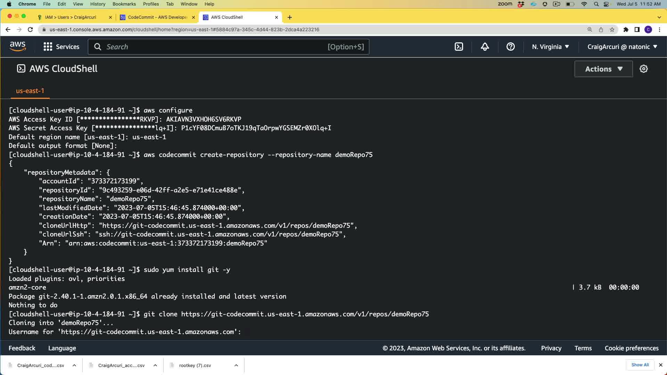The image size is (667, 375).
Task: Open Chrome extensions puzzle icon
Action: [x=626, y=30]
